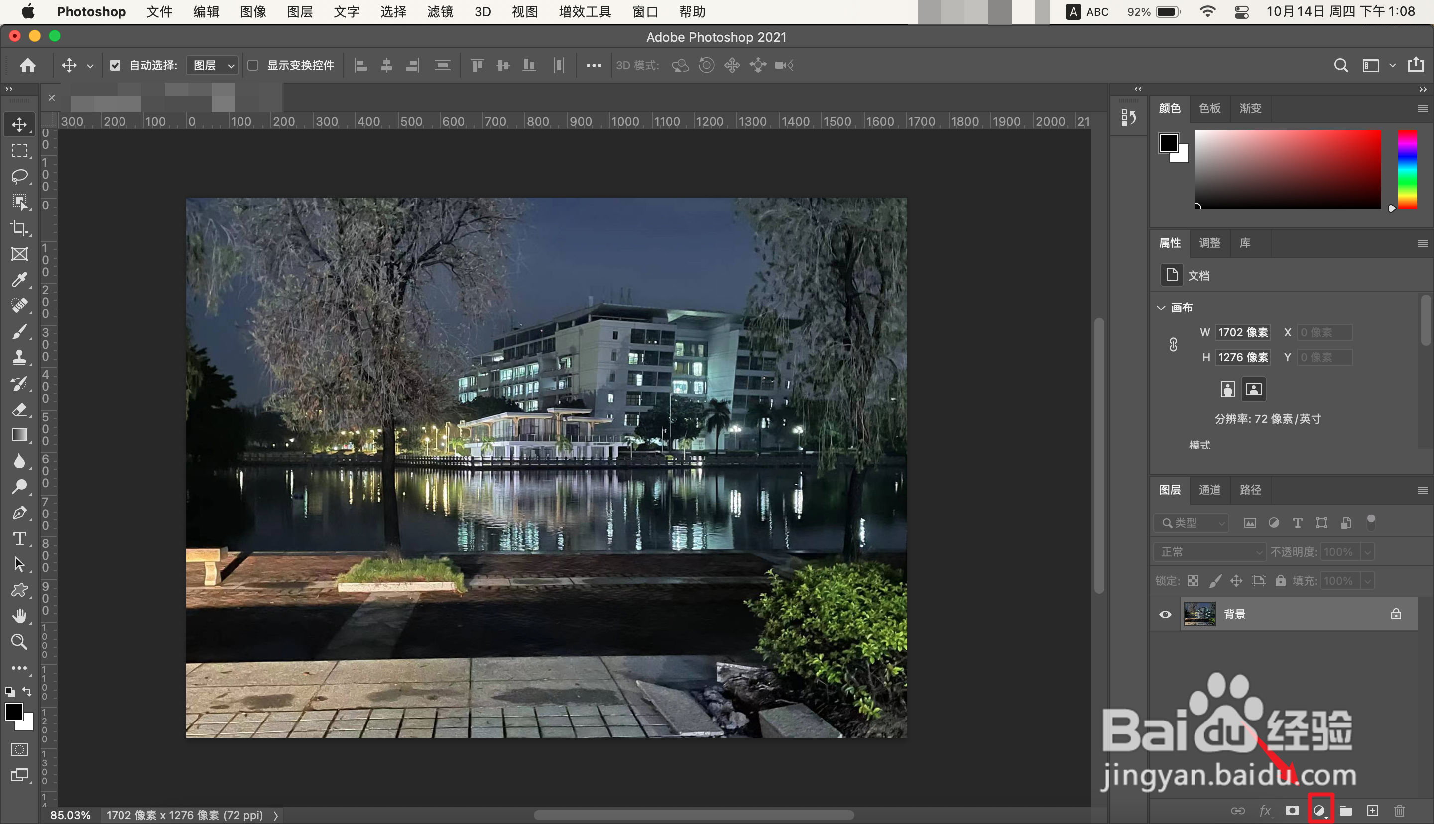The image size is (1434, 824).
Task: Open the 不透明度 value dropdown arrow
Action: (x=1367, y=552)
